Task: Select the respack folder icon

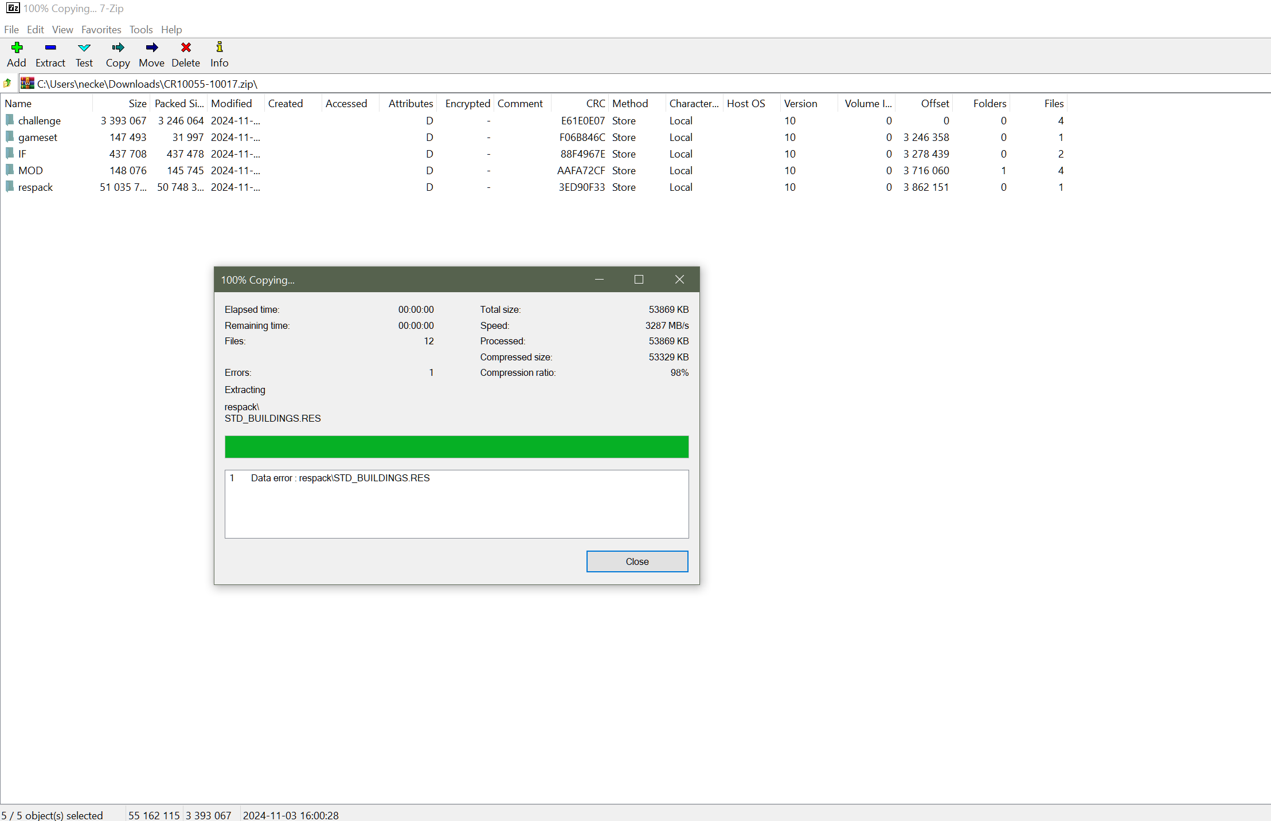Action: click(x=10, y=187)
